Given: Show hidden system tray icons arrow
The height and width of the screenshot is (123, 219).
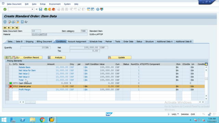Looking at the screenshot, I should (x=190, y=120).
